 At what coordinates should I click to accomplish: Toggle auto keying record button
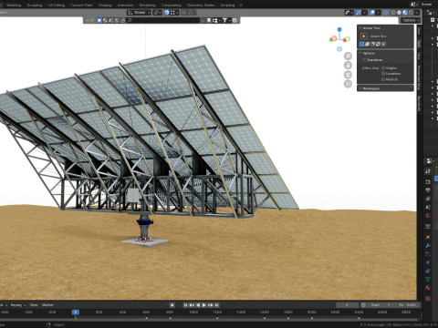tap(172, 305)
